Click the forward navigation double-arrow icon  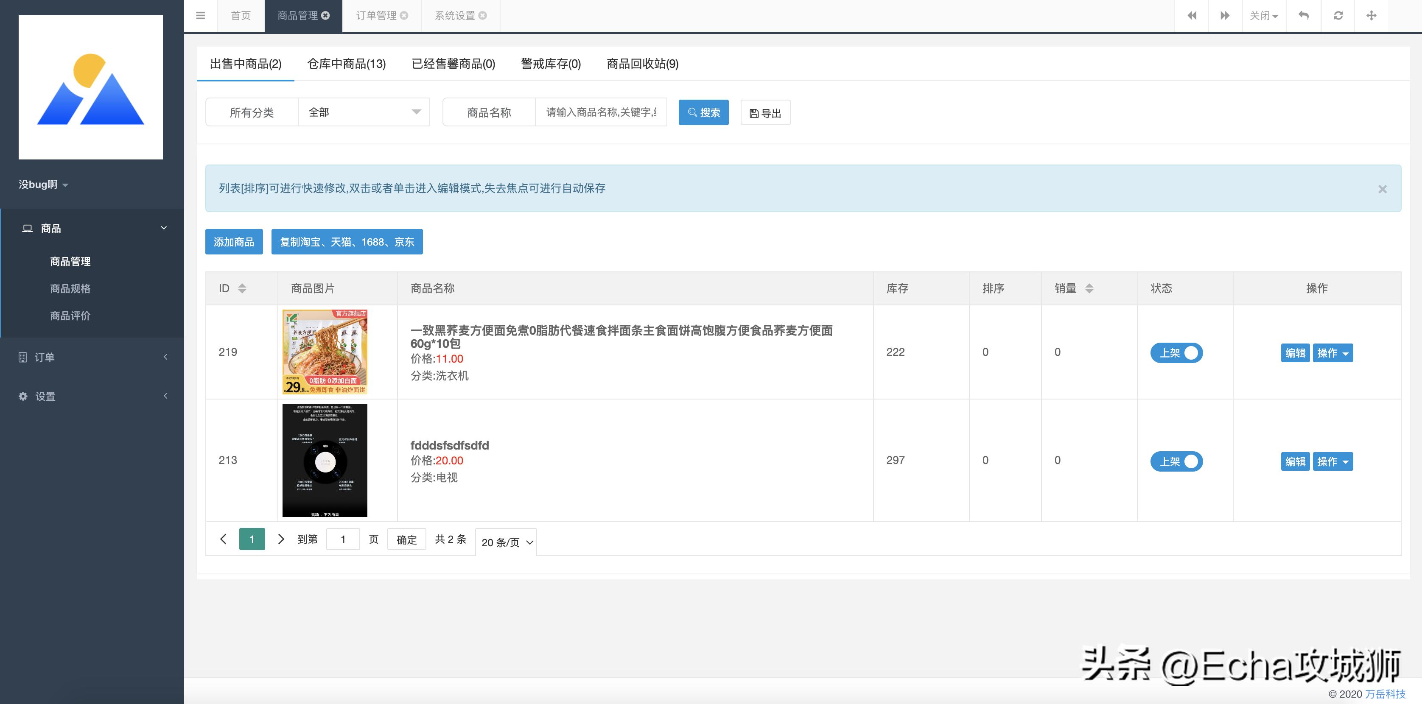point(1225,15)
